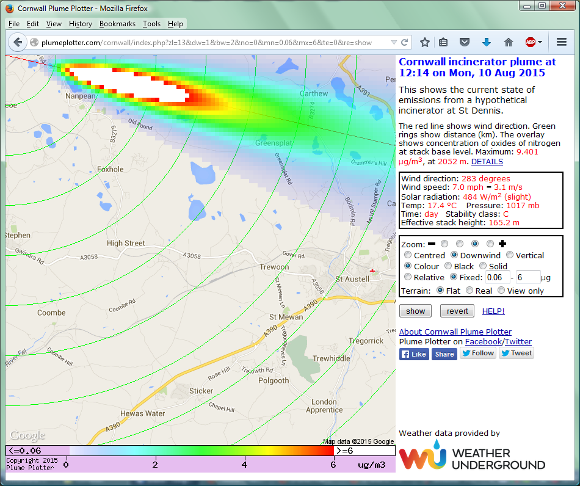Select the Centred radio button
580x486 pixels.
[x=408, y=255]
